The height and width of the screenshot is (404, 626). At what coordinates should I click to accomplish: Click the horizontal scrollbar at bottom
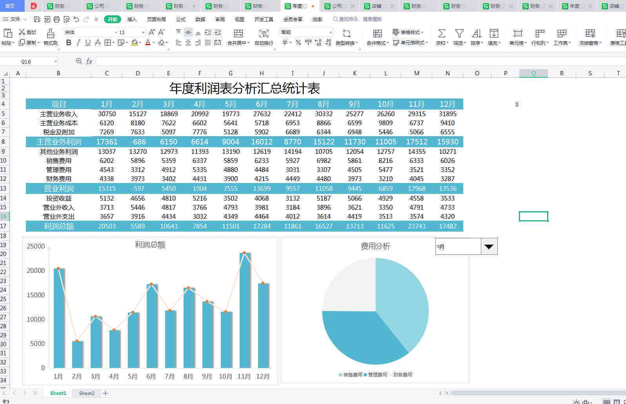click(x=538, y=393)
